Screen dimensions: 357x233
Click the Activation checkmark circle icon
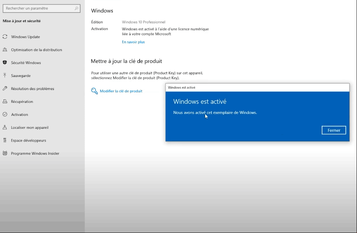(x=5, y=114)
